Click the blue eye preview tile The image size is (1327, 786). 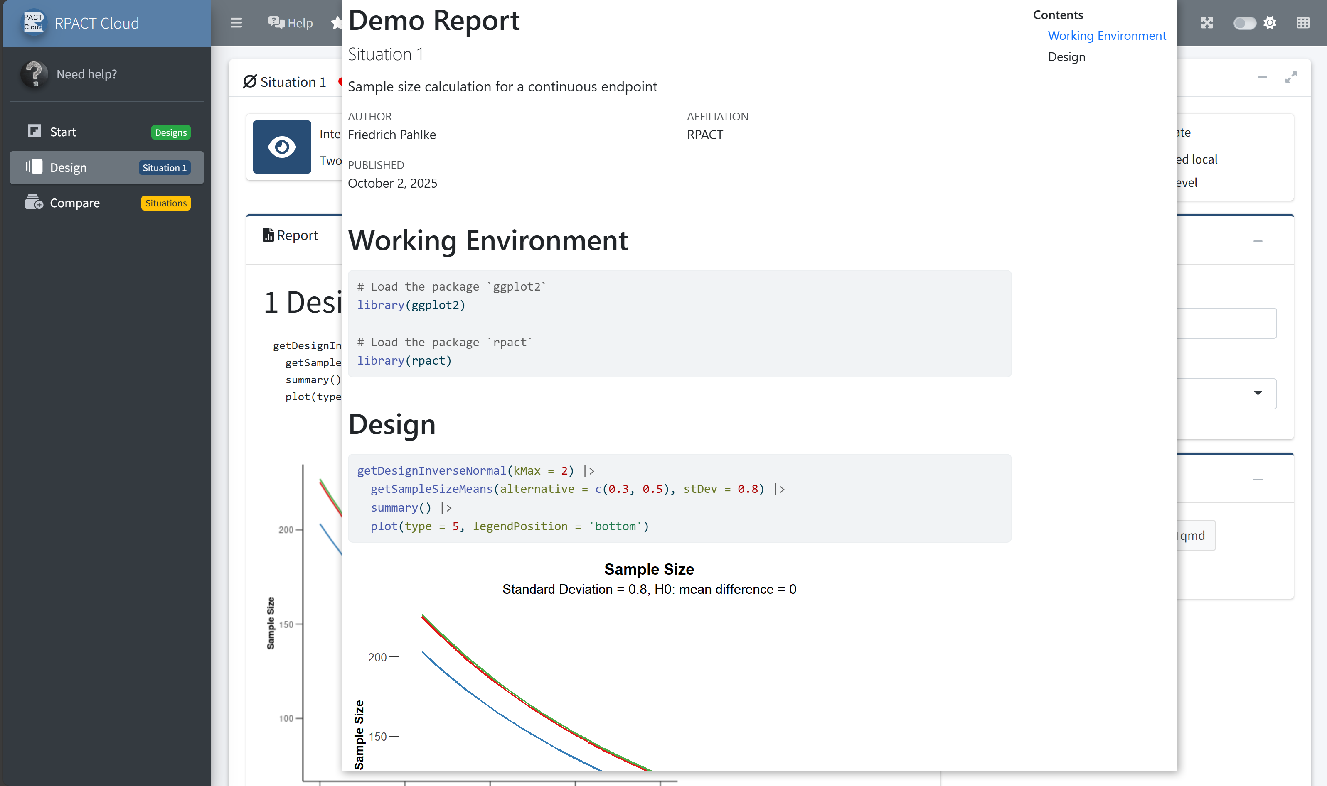tap(281, 147)
